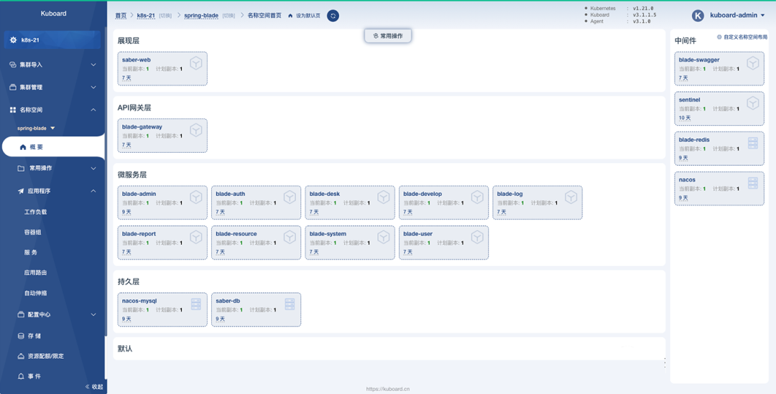Select 容器组 in the sidebar menu
The height and width of the screenshot is (394, 776).
click(x=32, y=233)
